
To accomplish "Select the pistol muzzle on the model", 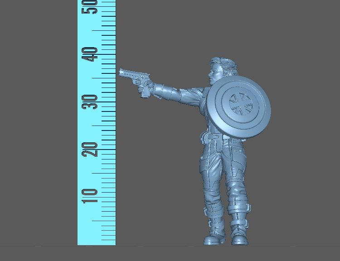I will [121, 72].
